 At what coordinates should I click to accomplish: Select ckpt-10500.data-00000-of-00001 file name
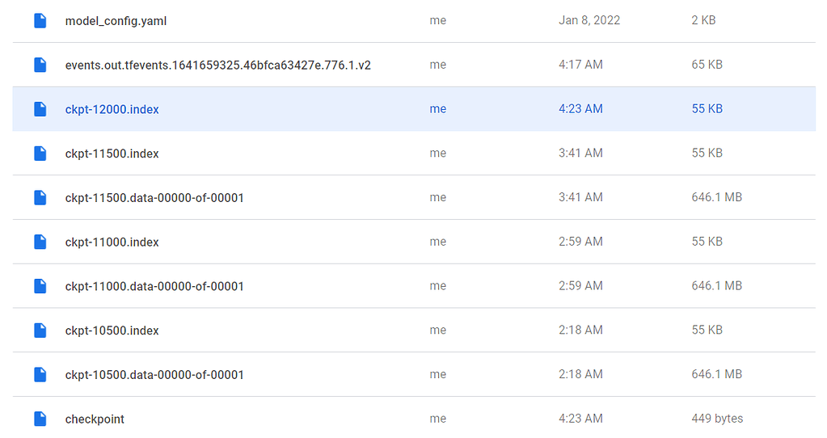154,375
